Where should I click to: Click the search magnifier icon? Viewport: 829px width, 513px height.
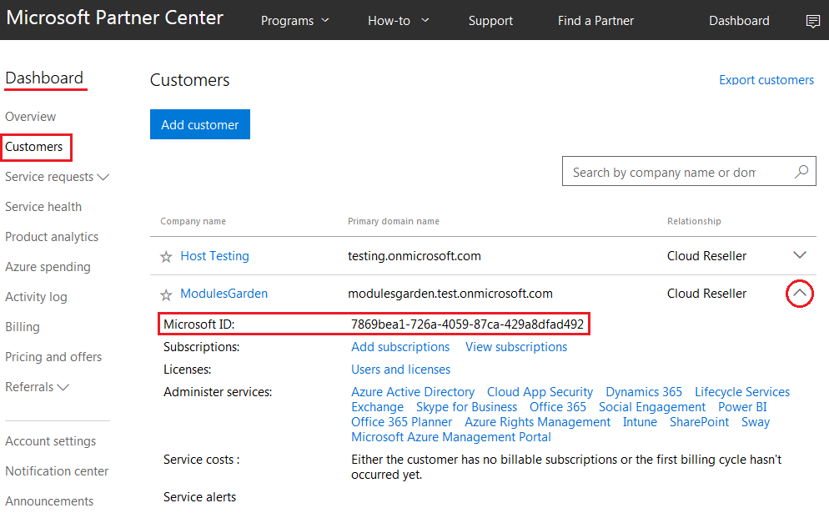pyautogui.click(x=801, y=171)
